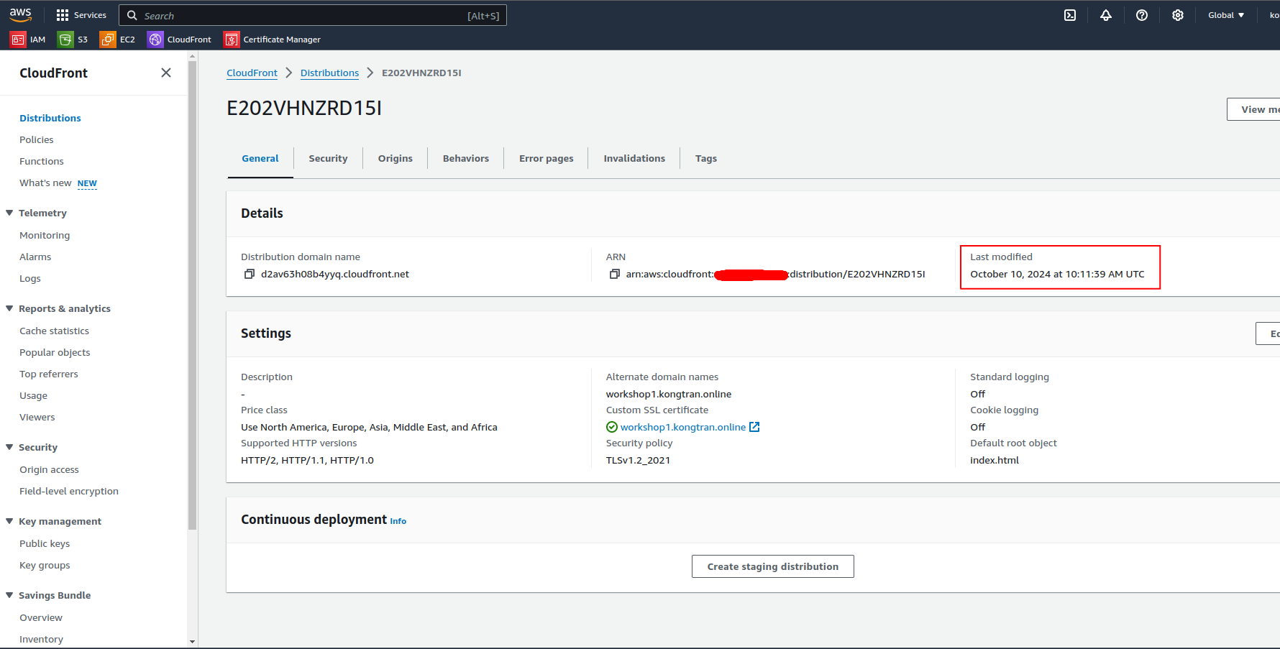The height and width of the screenshot is (649, 1280).
Task: Open Functions in sidebar
Action: click(x=42, y=161)
